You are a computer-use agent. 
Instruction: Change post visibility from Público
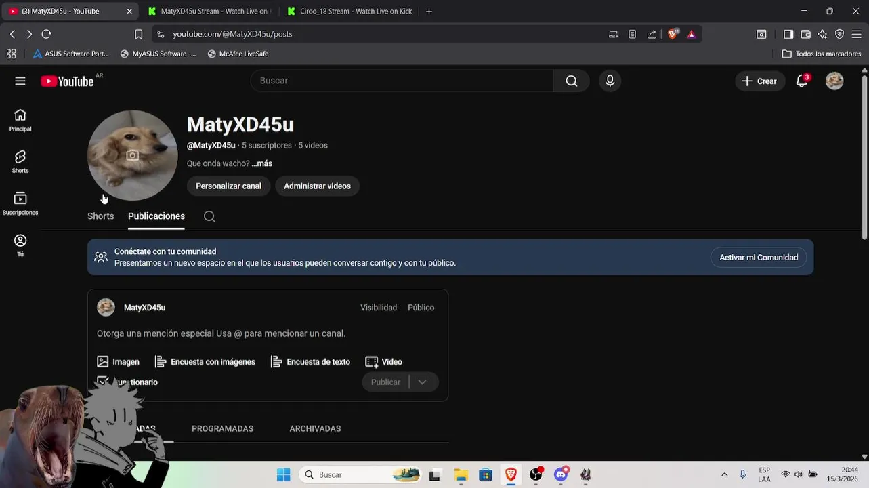point(421,308)
